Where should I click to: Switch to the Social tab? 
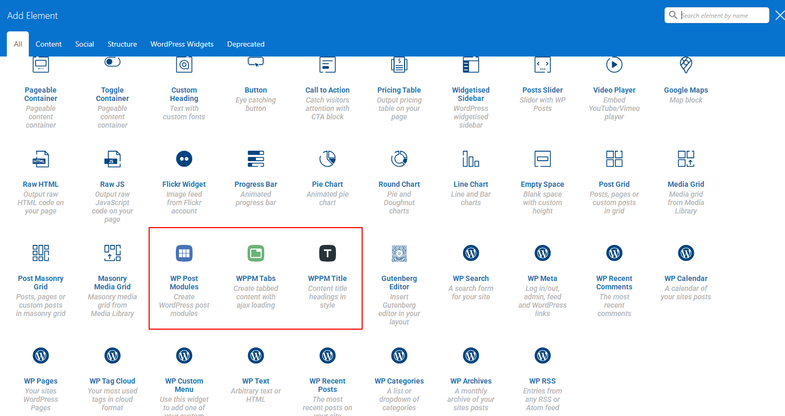[x=85, y=44]
